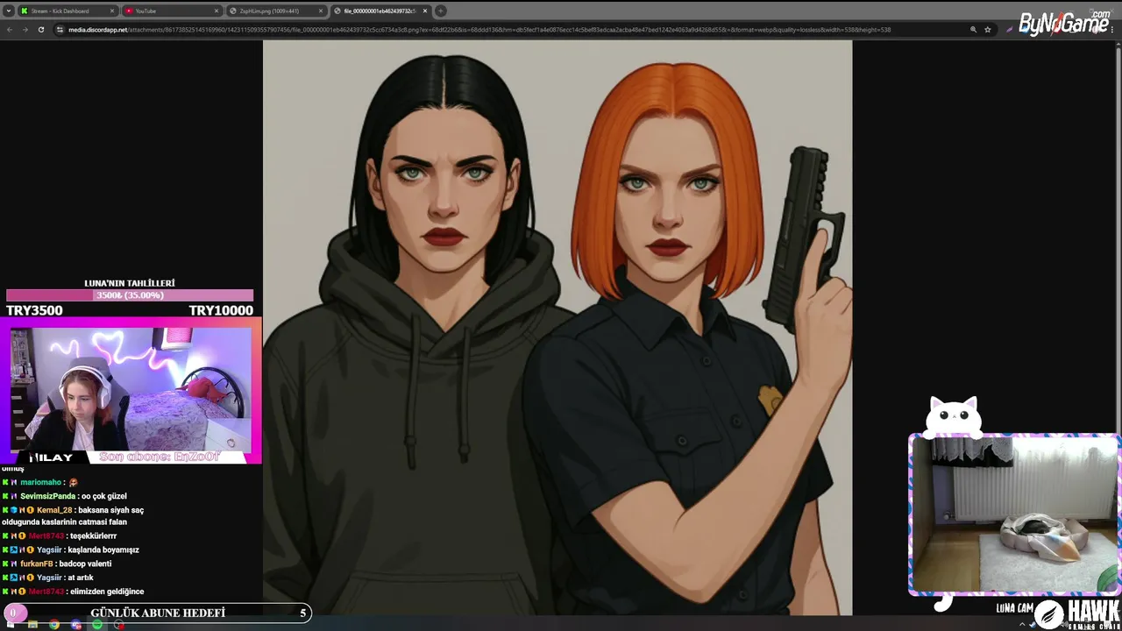Open the zoom magnifier in address bar

point(973,29)
